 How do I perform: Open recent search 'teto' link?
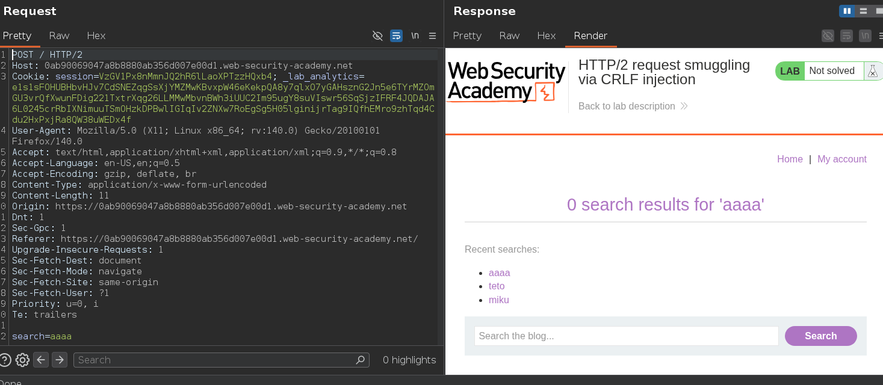497,286
